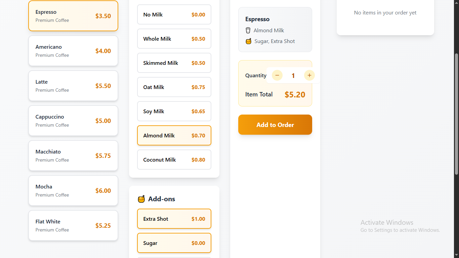Toggle off the Sugar add-on
This screenshot has height=258, width=459.
pos(174,243)
